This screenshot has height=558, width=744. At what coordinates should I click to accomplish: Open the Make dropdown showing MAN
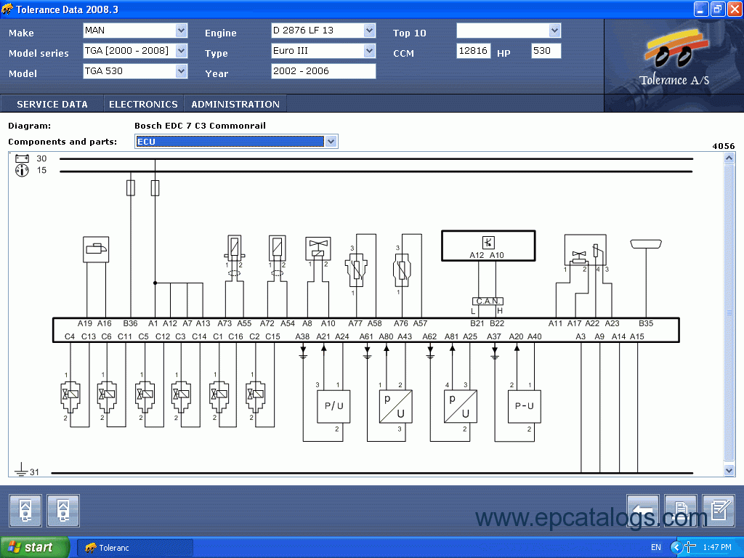[181, 31]
